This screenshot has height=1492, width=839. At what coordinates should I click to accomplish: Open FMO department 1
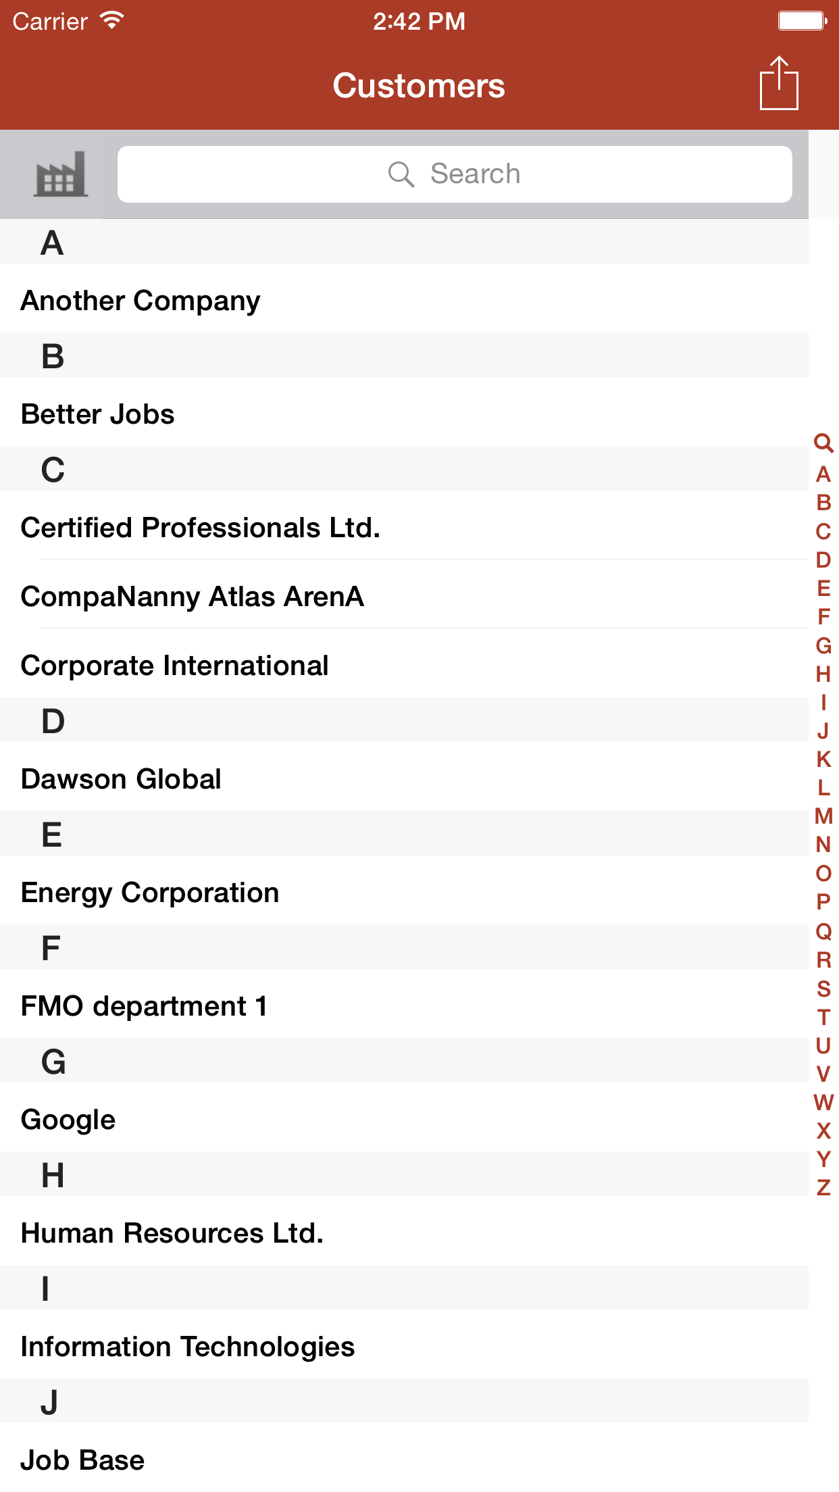click(x=145, y=1006)
